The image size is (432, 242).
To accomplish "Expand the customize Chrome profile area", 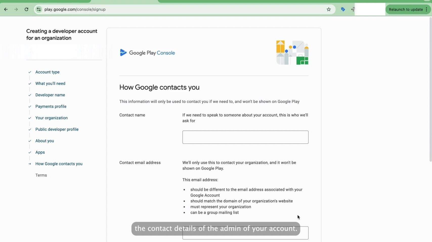I will pos(370,9).
